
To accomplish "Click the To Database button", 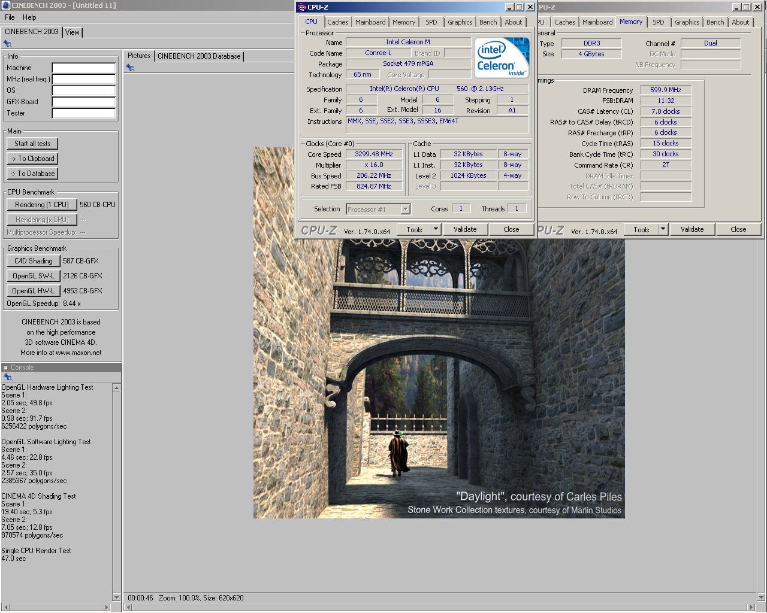I will click(32, 174).
